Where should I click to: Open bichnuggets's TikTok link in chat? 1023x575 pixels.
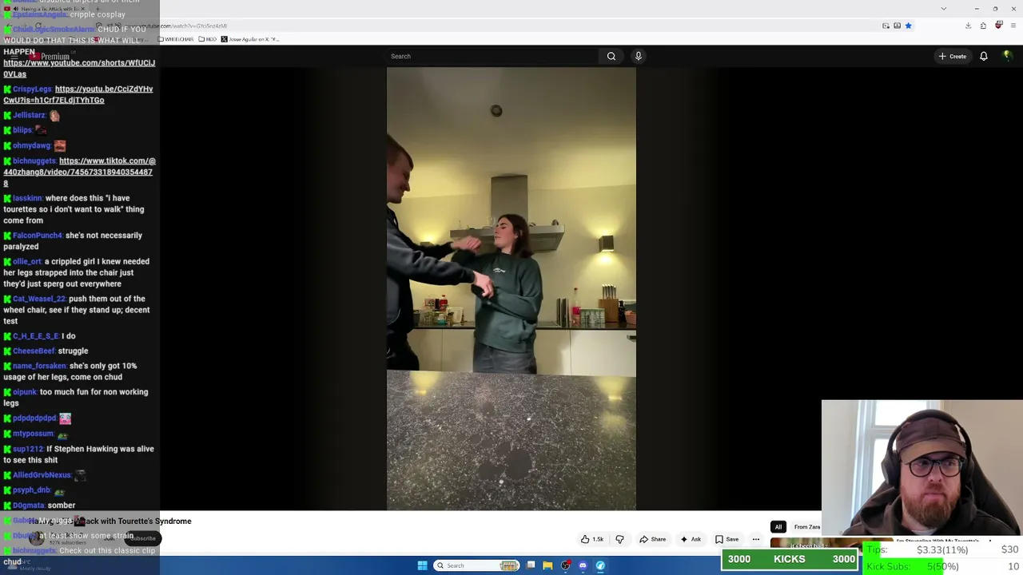(79, 172)
